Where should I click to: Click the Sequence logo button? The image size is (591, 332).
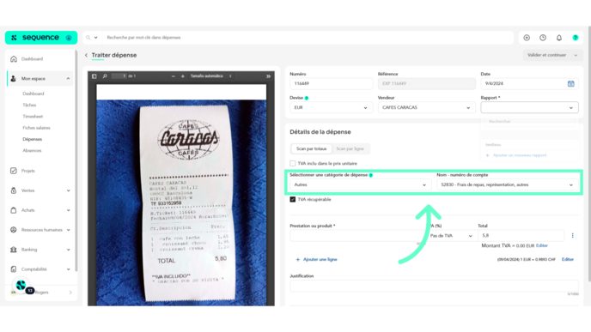coord(41,38)
